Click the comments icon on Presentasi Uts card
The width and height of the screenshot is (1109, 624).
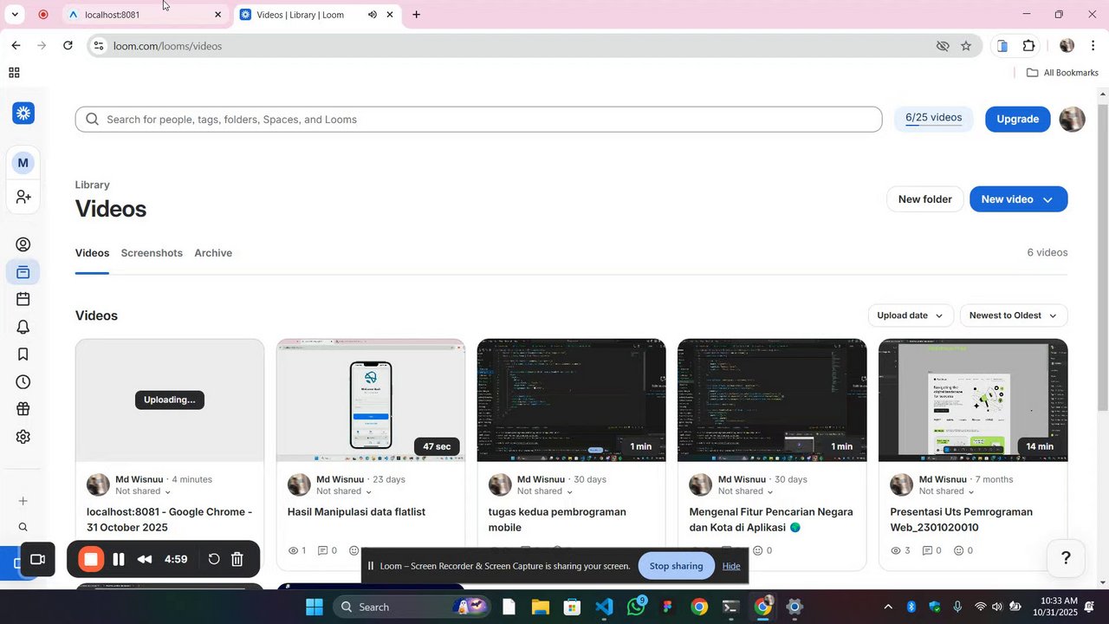click(x=927, y=550)
